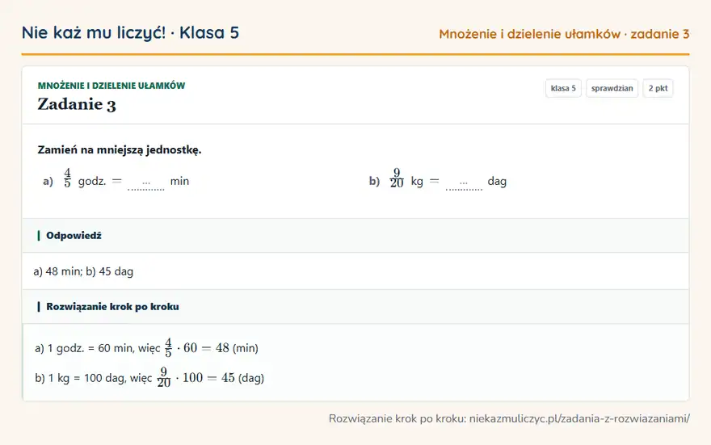Image resolution: width=711 pixels, height=445 pixels.
Task: Click the answer blank before 'min' in part a
Action: point(146,183)
